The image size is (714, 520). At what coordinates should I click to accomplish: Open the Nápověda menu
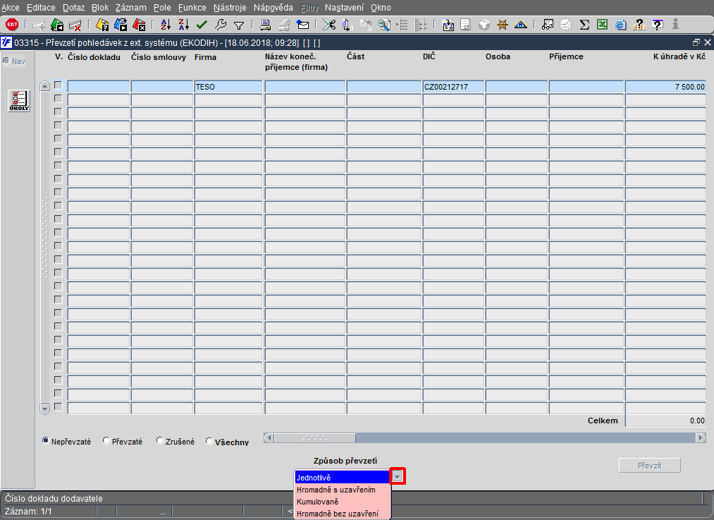[x=273, y=8]
